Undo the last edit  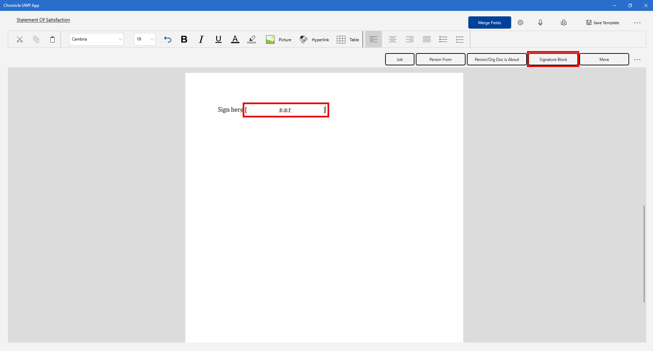(x=167, y=39)
